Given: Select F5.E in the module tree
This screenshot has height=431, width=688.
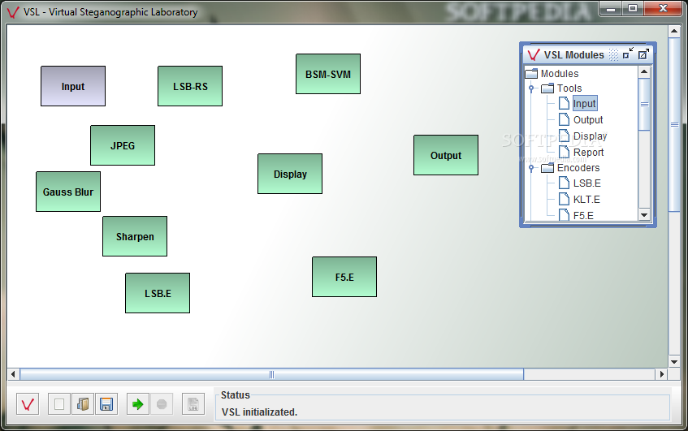Looking at the screenshot, I should pyautogui.click(x=583, y=215).
